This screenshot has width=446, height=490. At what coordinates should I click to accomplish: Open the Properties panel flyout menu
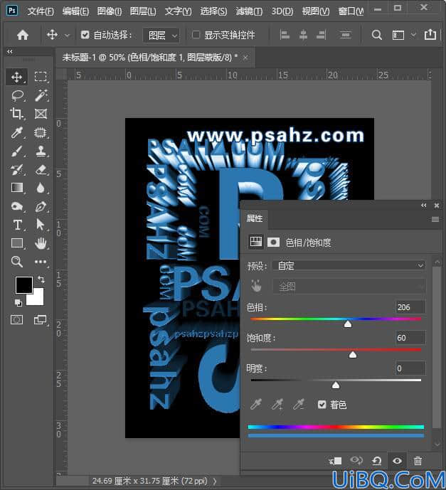(435, 219)
